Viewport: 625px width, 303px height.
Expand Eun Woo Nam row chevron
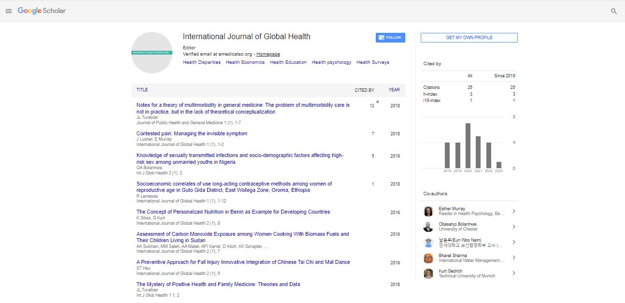click(514, 242)
